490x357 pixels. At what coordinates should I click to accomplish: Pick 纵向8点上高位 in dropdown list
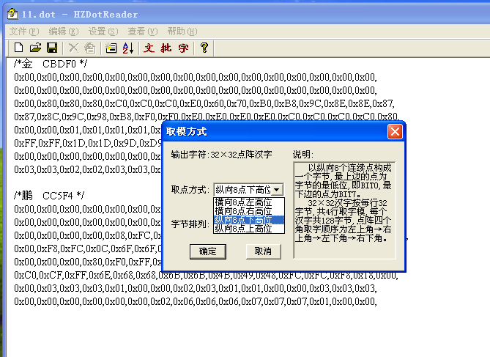point(242,229)
